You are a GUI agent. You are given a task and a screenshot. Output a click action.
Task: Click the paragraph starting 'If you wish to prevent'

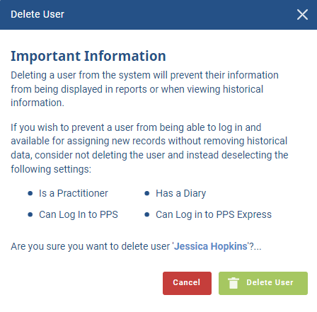coord(149,148)
